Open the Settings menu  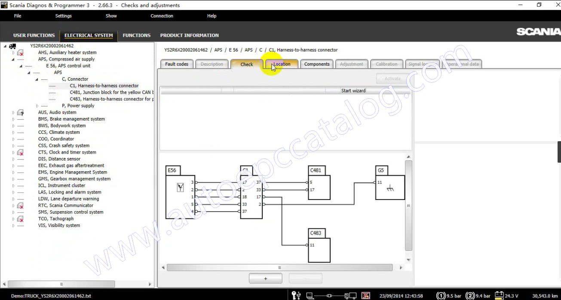point(64,16)
